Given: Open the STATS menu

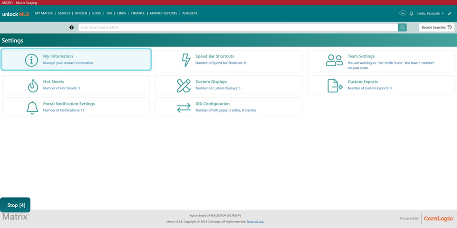Looking at the screenshot, I should pos(96,13).
